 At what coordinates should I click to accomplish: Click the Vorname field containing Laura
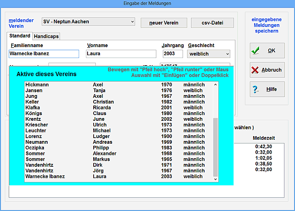coord(121,54)
